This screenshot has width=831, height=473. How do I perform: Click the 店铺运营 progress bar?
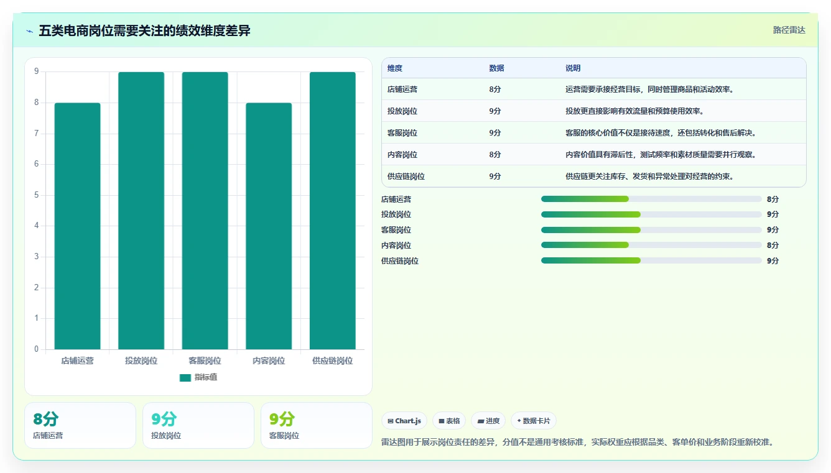[x=651, y=199]
